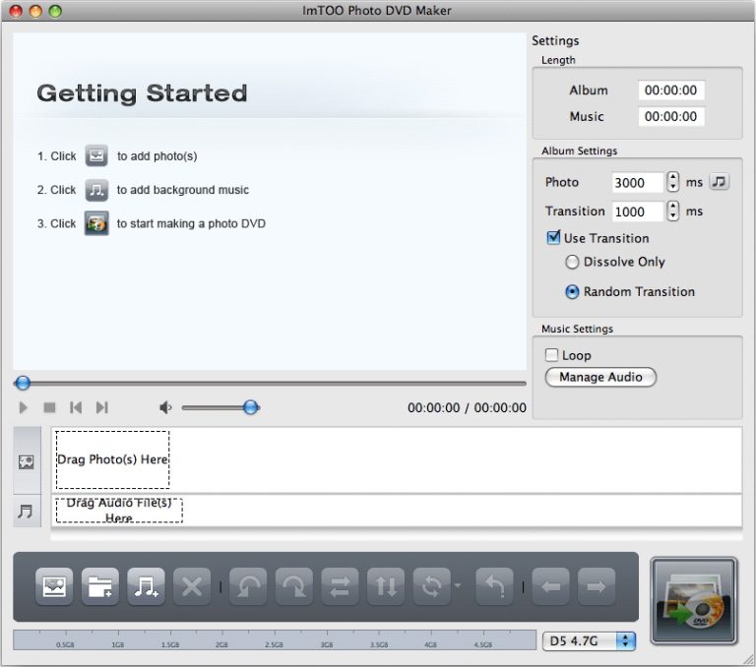The height and width of the screenshot is (667, 756).
Task: Click the Add Music toolbar icon
Action: [146, 587]
